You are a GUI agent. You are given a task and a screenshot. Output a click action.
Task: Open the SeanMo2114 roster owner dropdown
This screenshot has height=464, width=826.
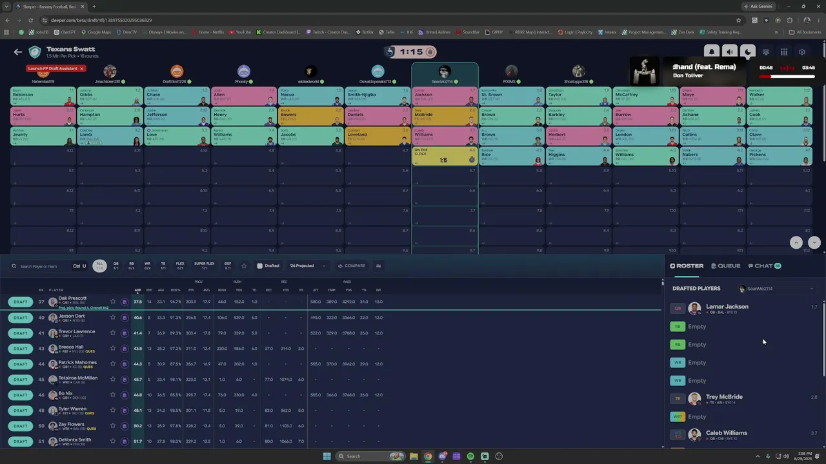pyautogui.click(x=776, y=289)
